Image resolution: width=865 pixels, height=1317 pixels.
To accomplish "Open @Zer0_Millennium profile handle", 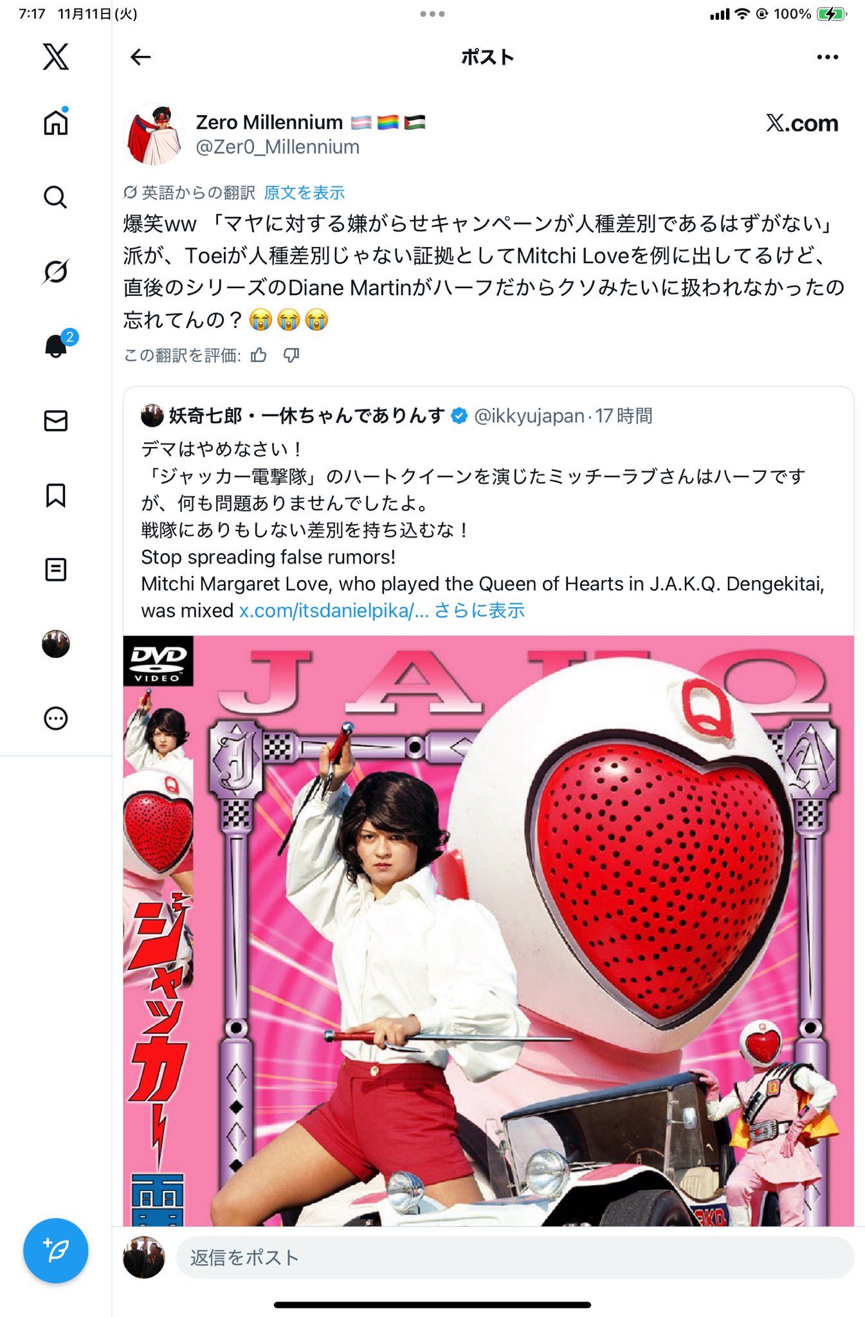I will [277, 147].
